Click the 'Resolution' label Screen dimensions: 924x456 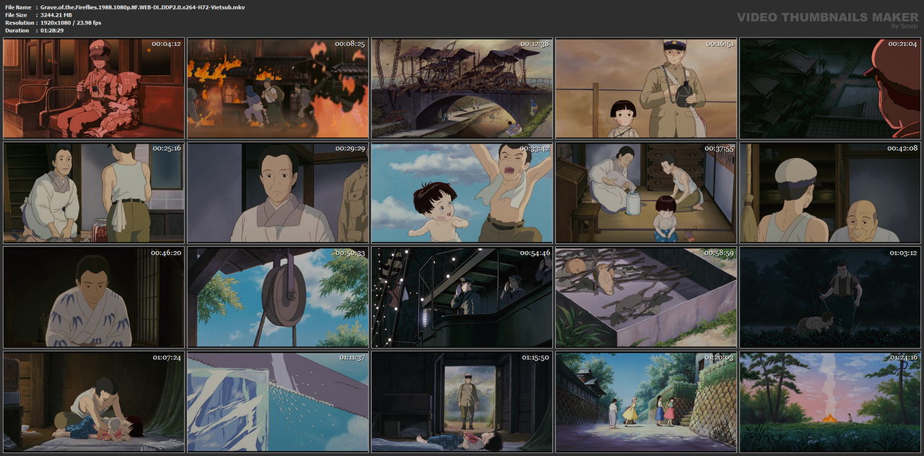(x=19, y=23)
